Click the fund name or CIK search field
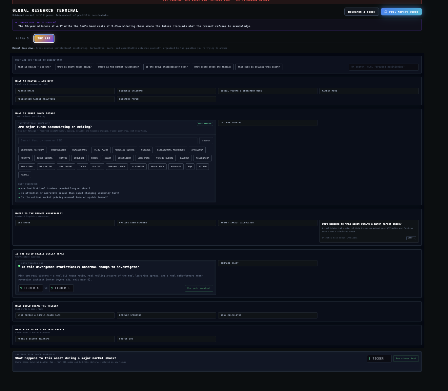 point(108,141)
